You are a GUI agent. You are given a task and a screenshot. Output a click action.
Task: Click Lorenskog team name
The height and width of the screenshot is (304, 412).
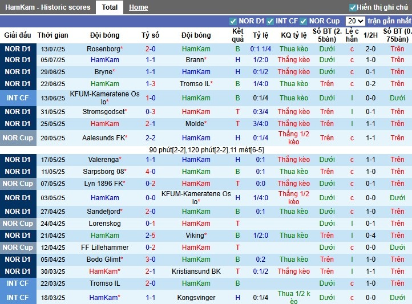tap(105, 224)
